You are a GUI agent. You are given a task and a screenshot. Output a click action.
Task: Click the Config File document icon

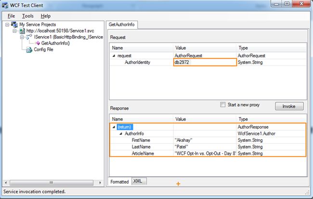pos(29,50)
